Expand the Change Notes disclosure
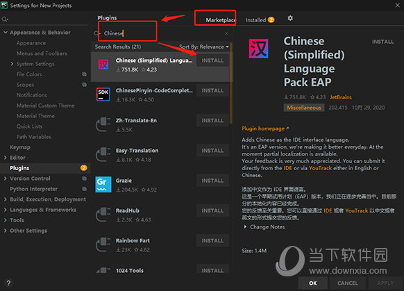 click(x=245, y=227)
